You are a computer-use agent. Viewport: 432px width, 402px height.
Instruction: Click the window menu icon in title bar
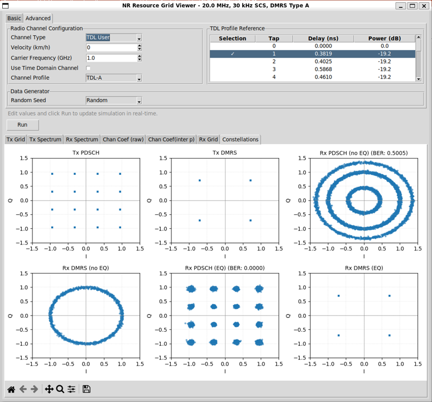(6, 6)
